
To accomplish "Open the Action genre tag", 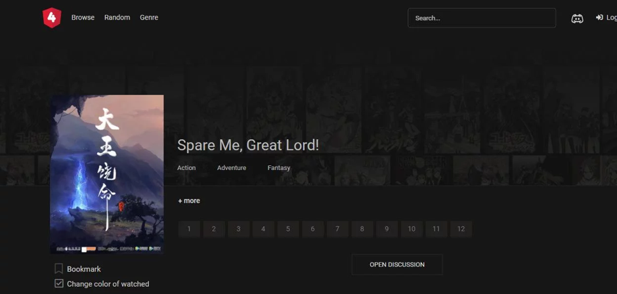I will pyautogui.click(x=186, y=167).
